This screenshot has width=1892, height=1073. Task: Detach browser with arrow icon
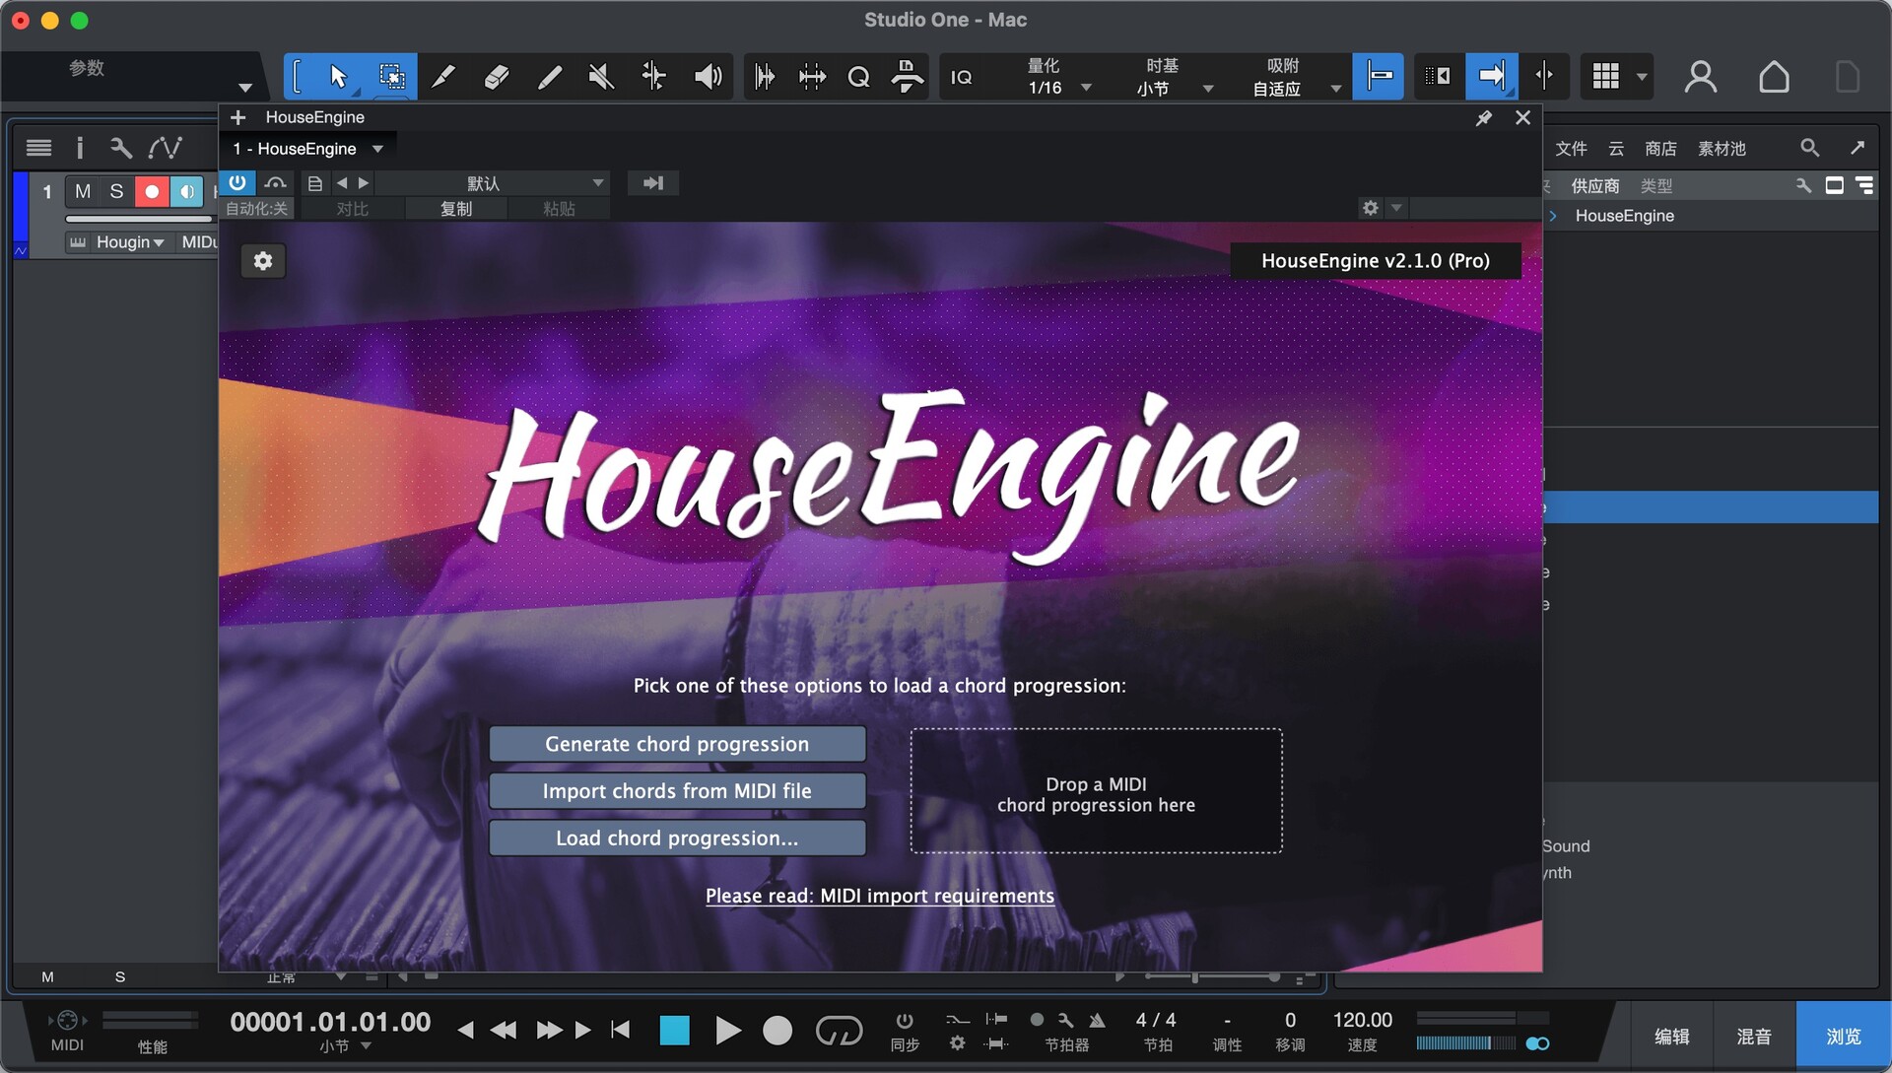[x=1858, y=148]
